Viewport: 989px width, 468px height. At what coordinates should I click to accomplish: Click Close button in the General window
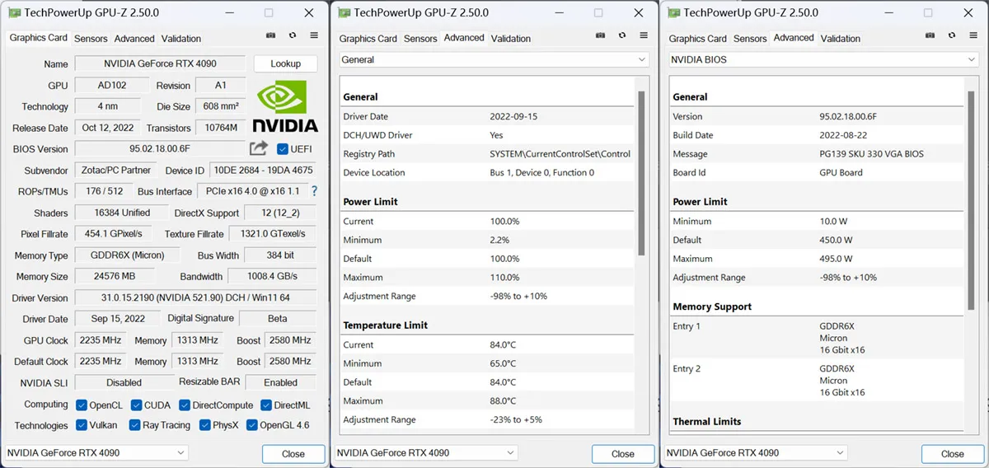pyautogui.click(x=623, y=454)
